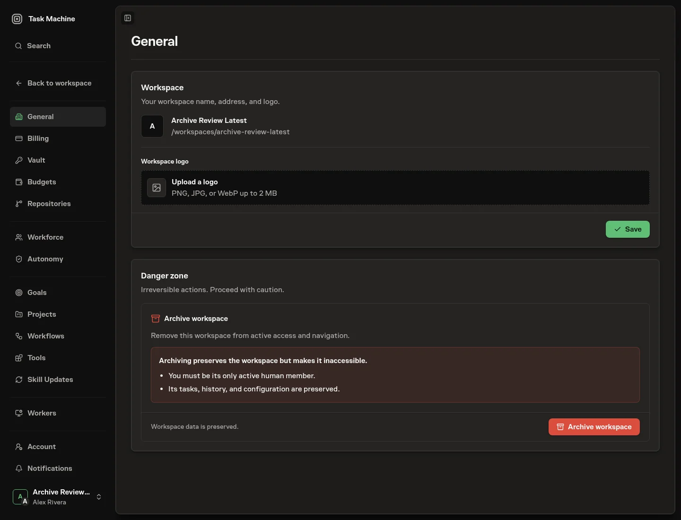681x520 pixels.
Task: Navigate to Workers
Action: coord(58,413)
